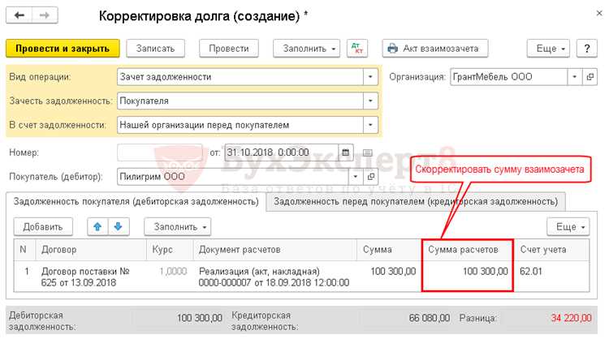Select Договор поставки № 625 cell

click(91, 277)
